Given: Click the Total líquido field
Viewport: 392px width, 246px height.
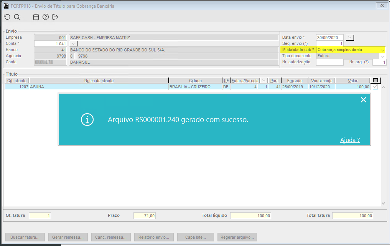Looking at the screenshot, I should tap(250, 216).
